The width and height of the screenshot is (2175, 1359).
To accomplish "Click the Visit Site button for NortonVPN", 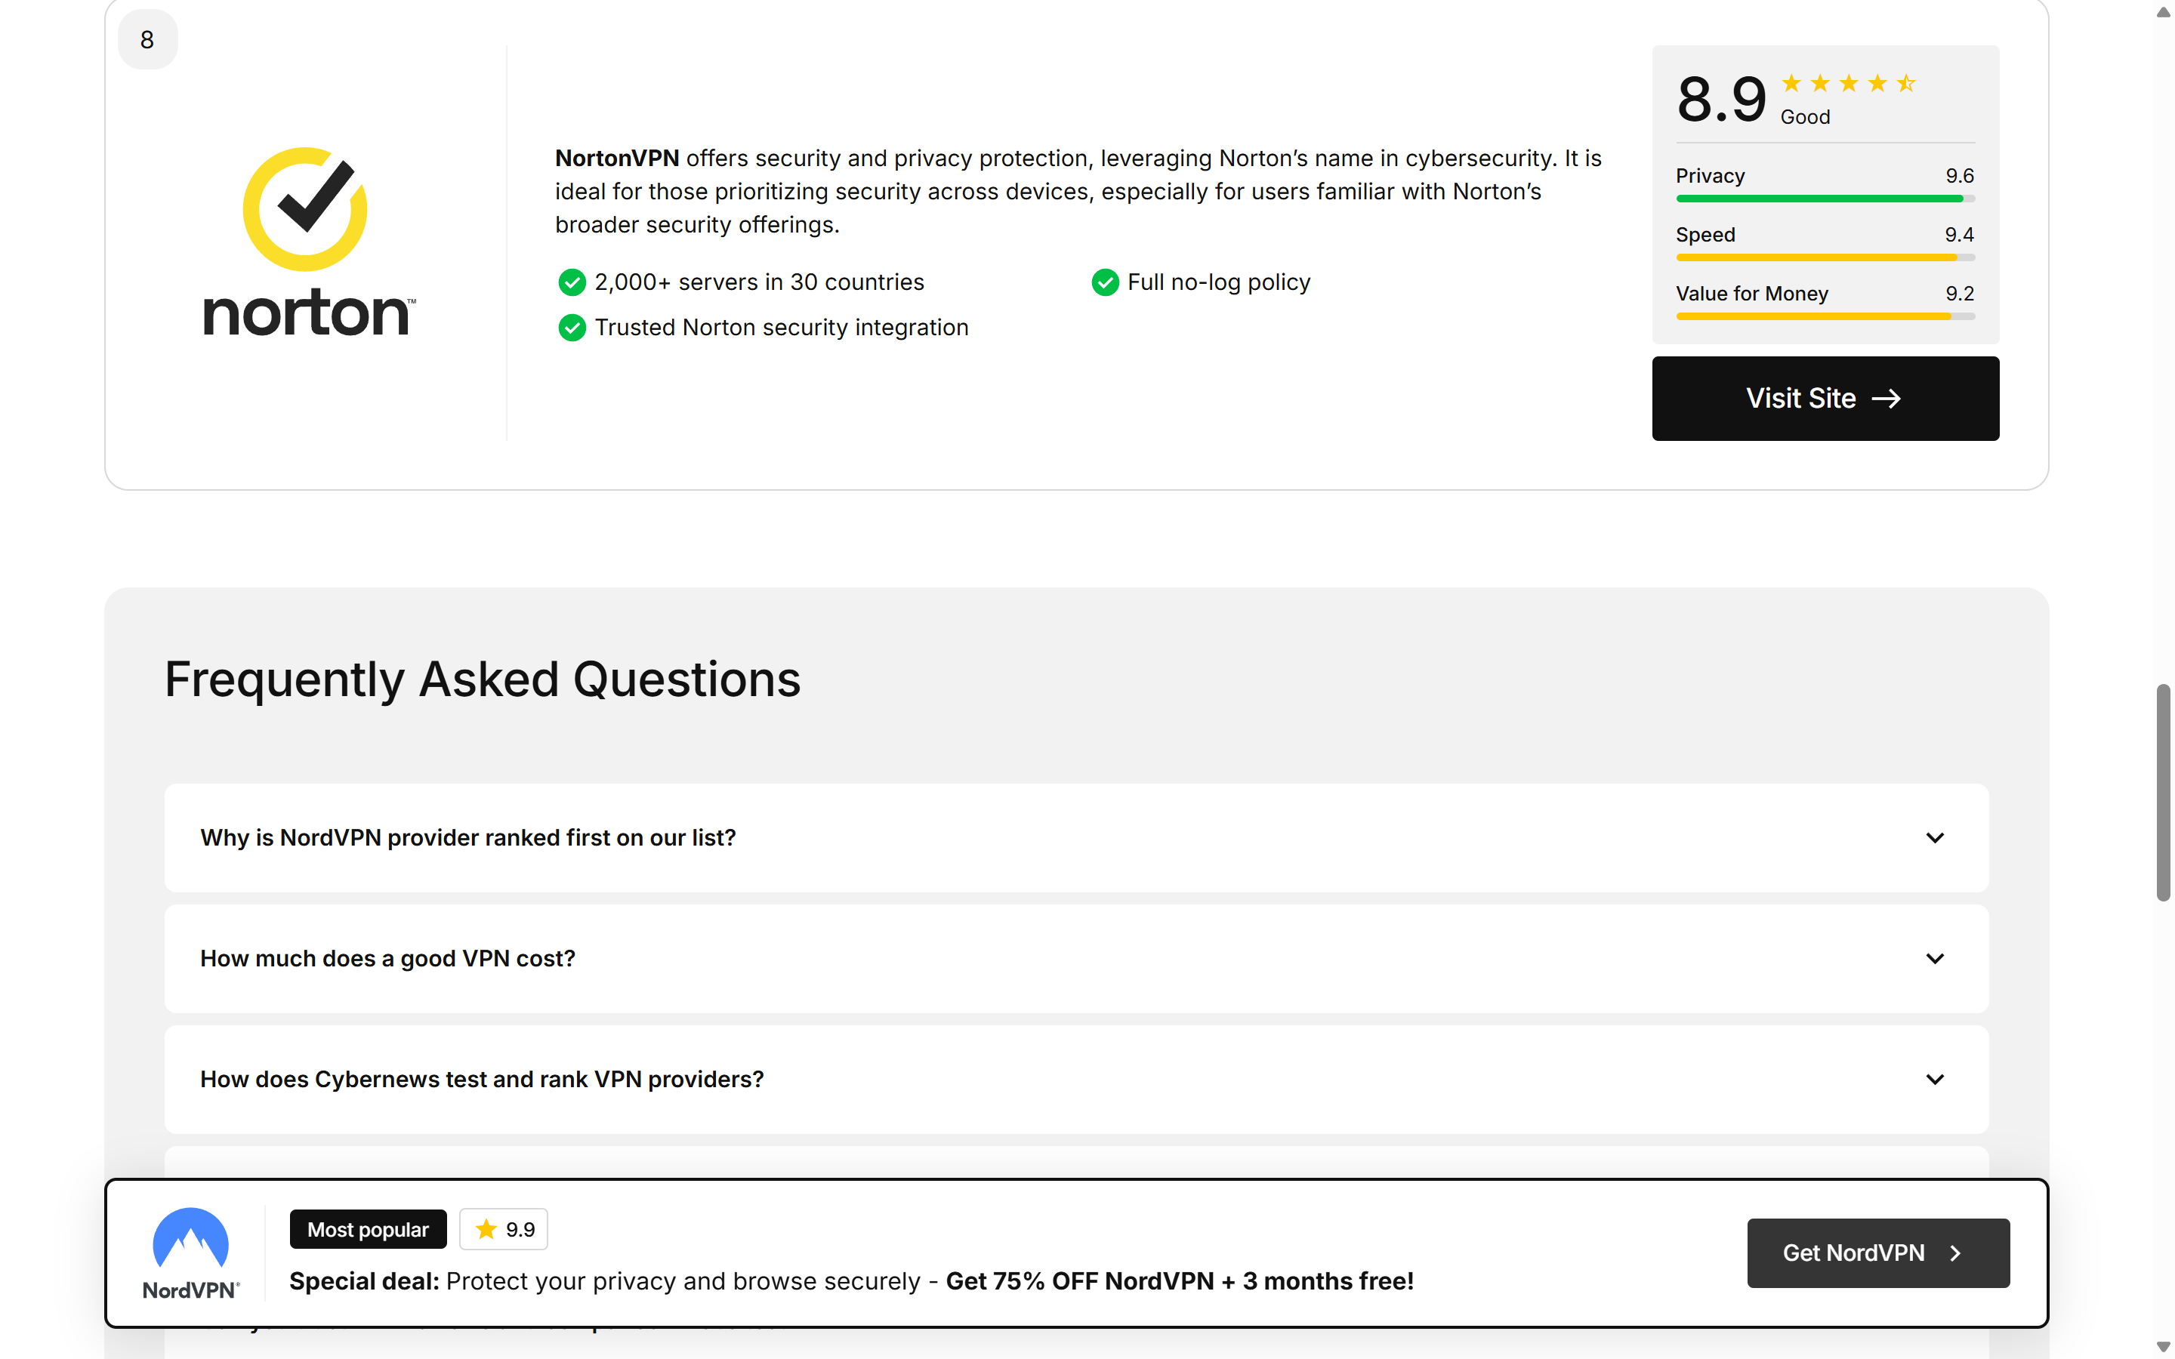I will click(1825, 398).
